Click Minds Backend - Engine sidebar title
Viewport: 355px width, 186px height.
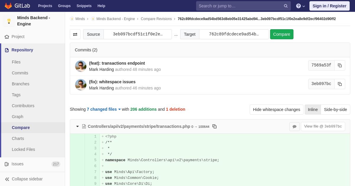coord(34,21)
